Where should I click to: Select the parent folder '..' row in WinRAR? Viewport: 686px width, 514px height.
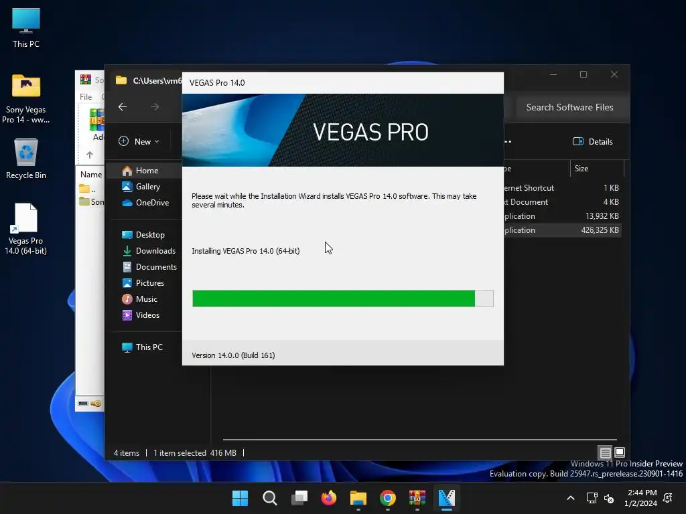pos(91,189)
